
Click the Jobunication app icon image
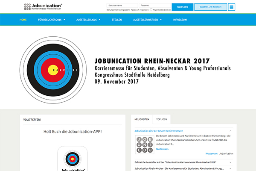(73, 159)
